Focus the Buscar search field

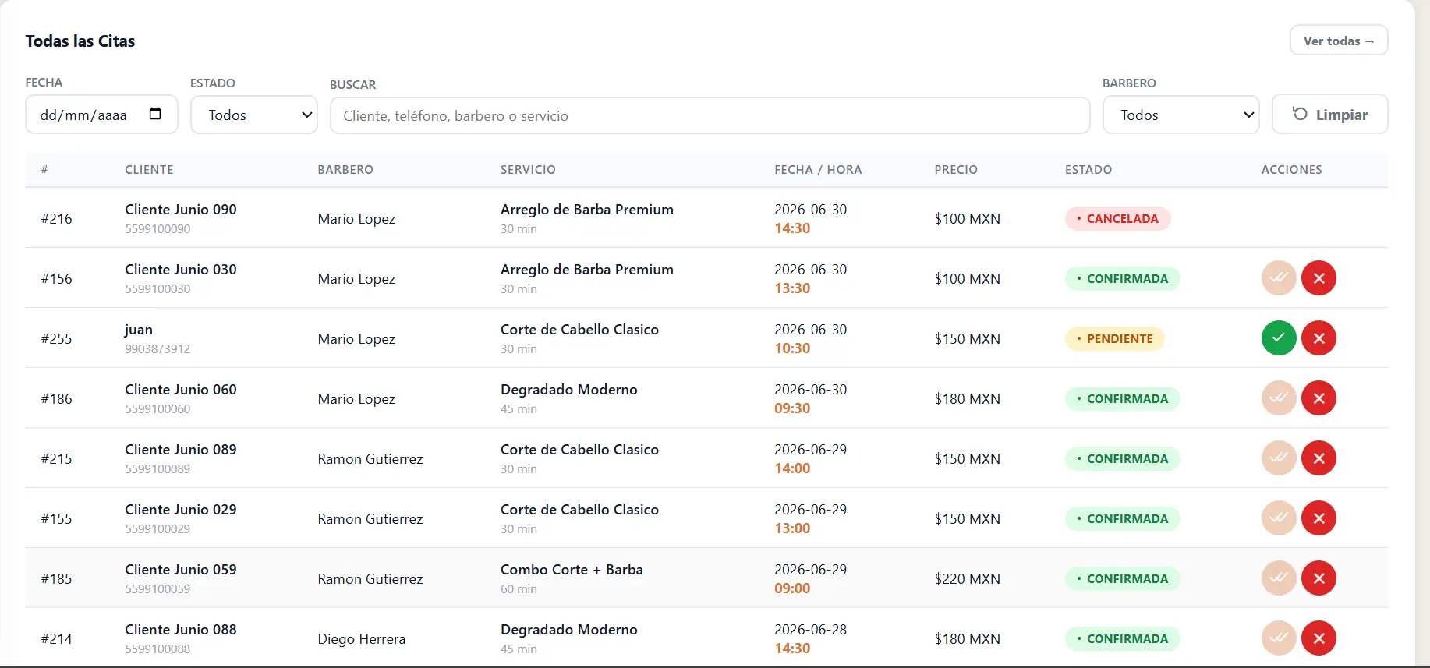(x=710, y=115)
